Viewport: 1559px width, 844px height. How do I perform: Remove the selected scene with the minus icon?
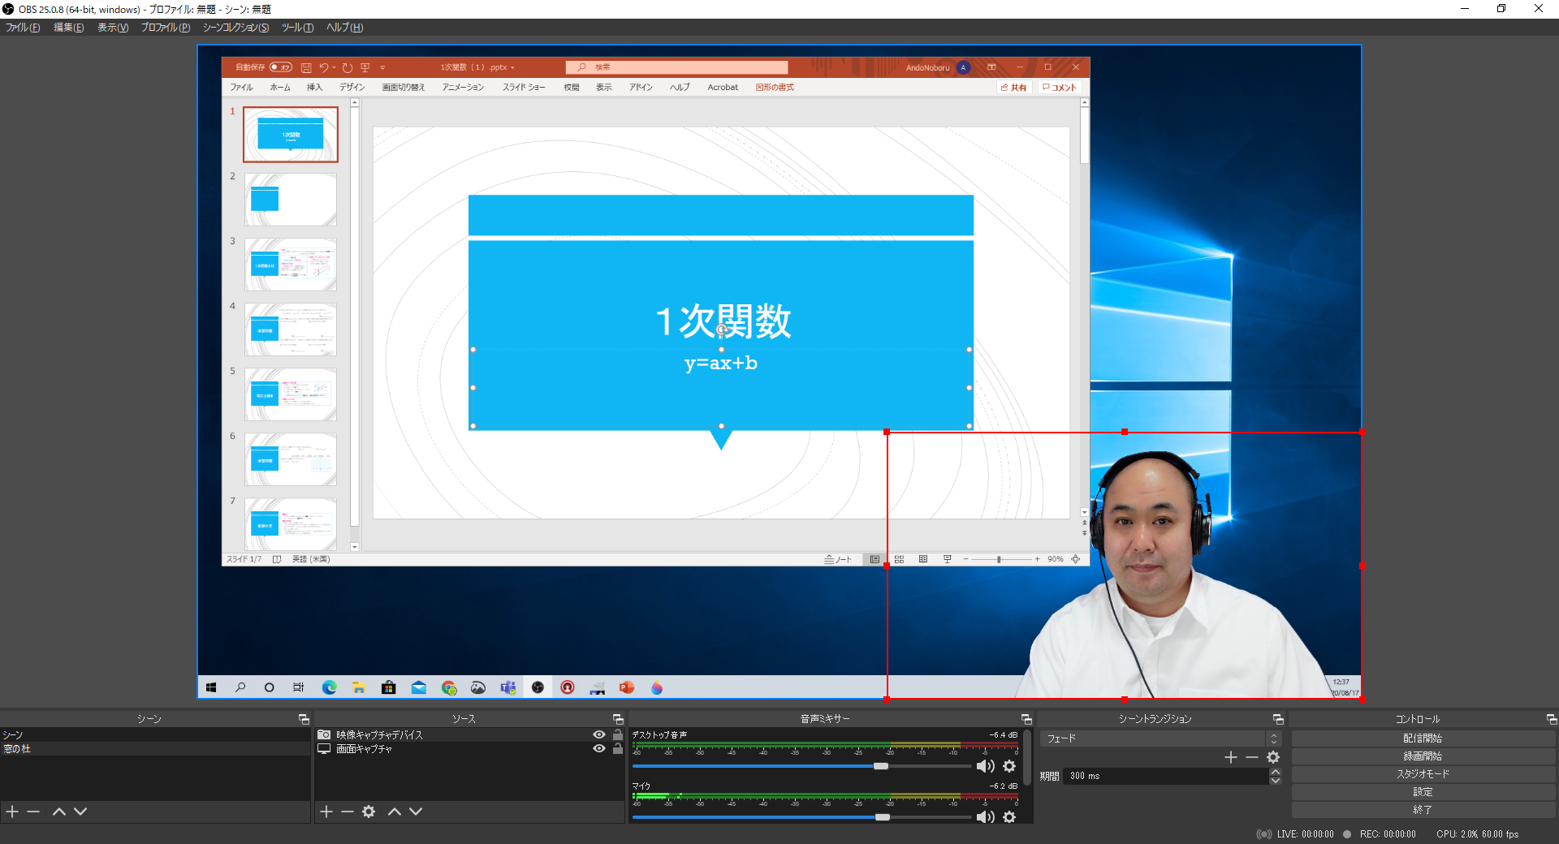point(33,812)
